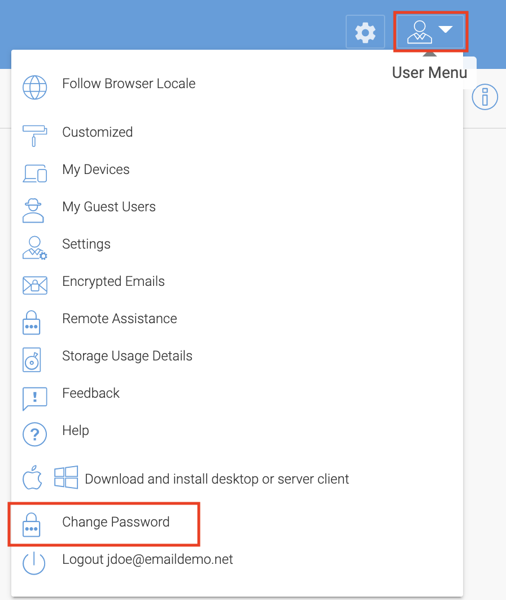506x600 pixels.
Task: Click the guest user hat icon
Action: 33,211
